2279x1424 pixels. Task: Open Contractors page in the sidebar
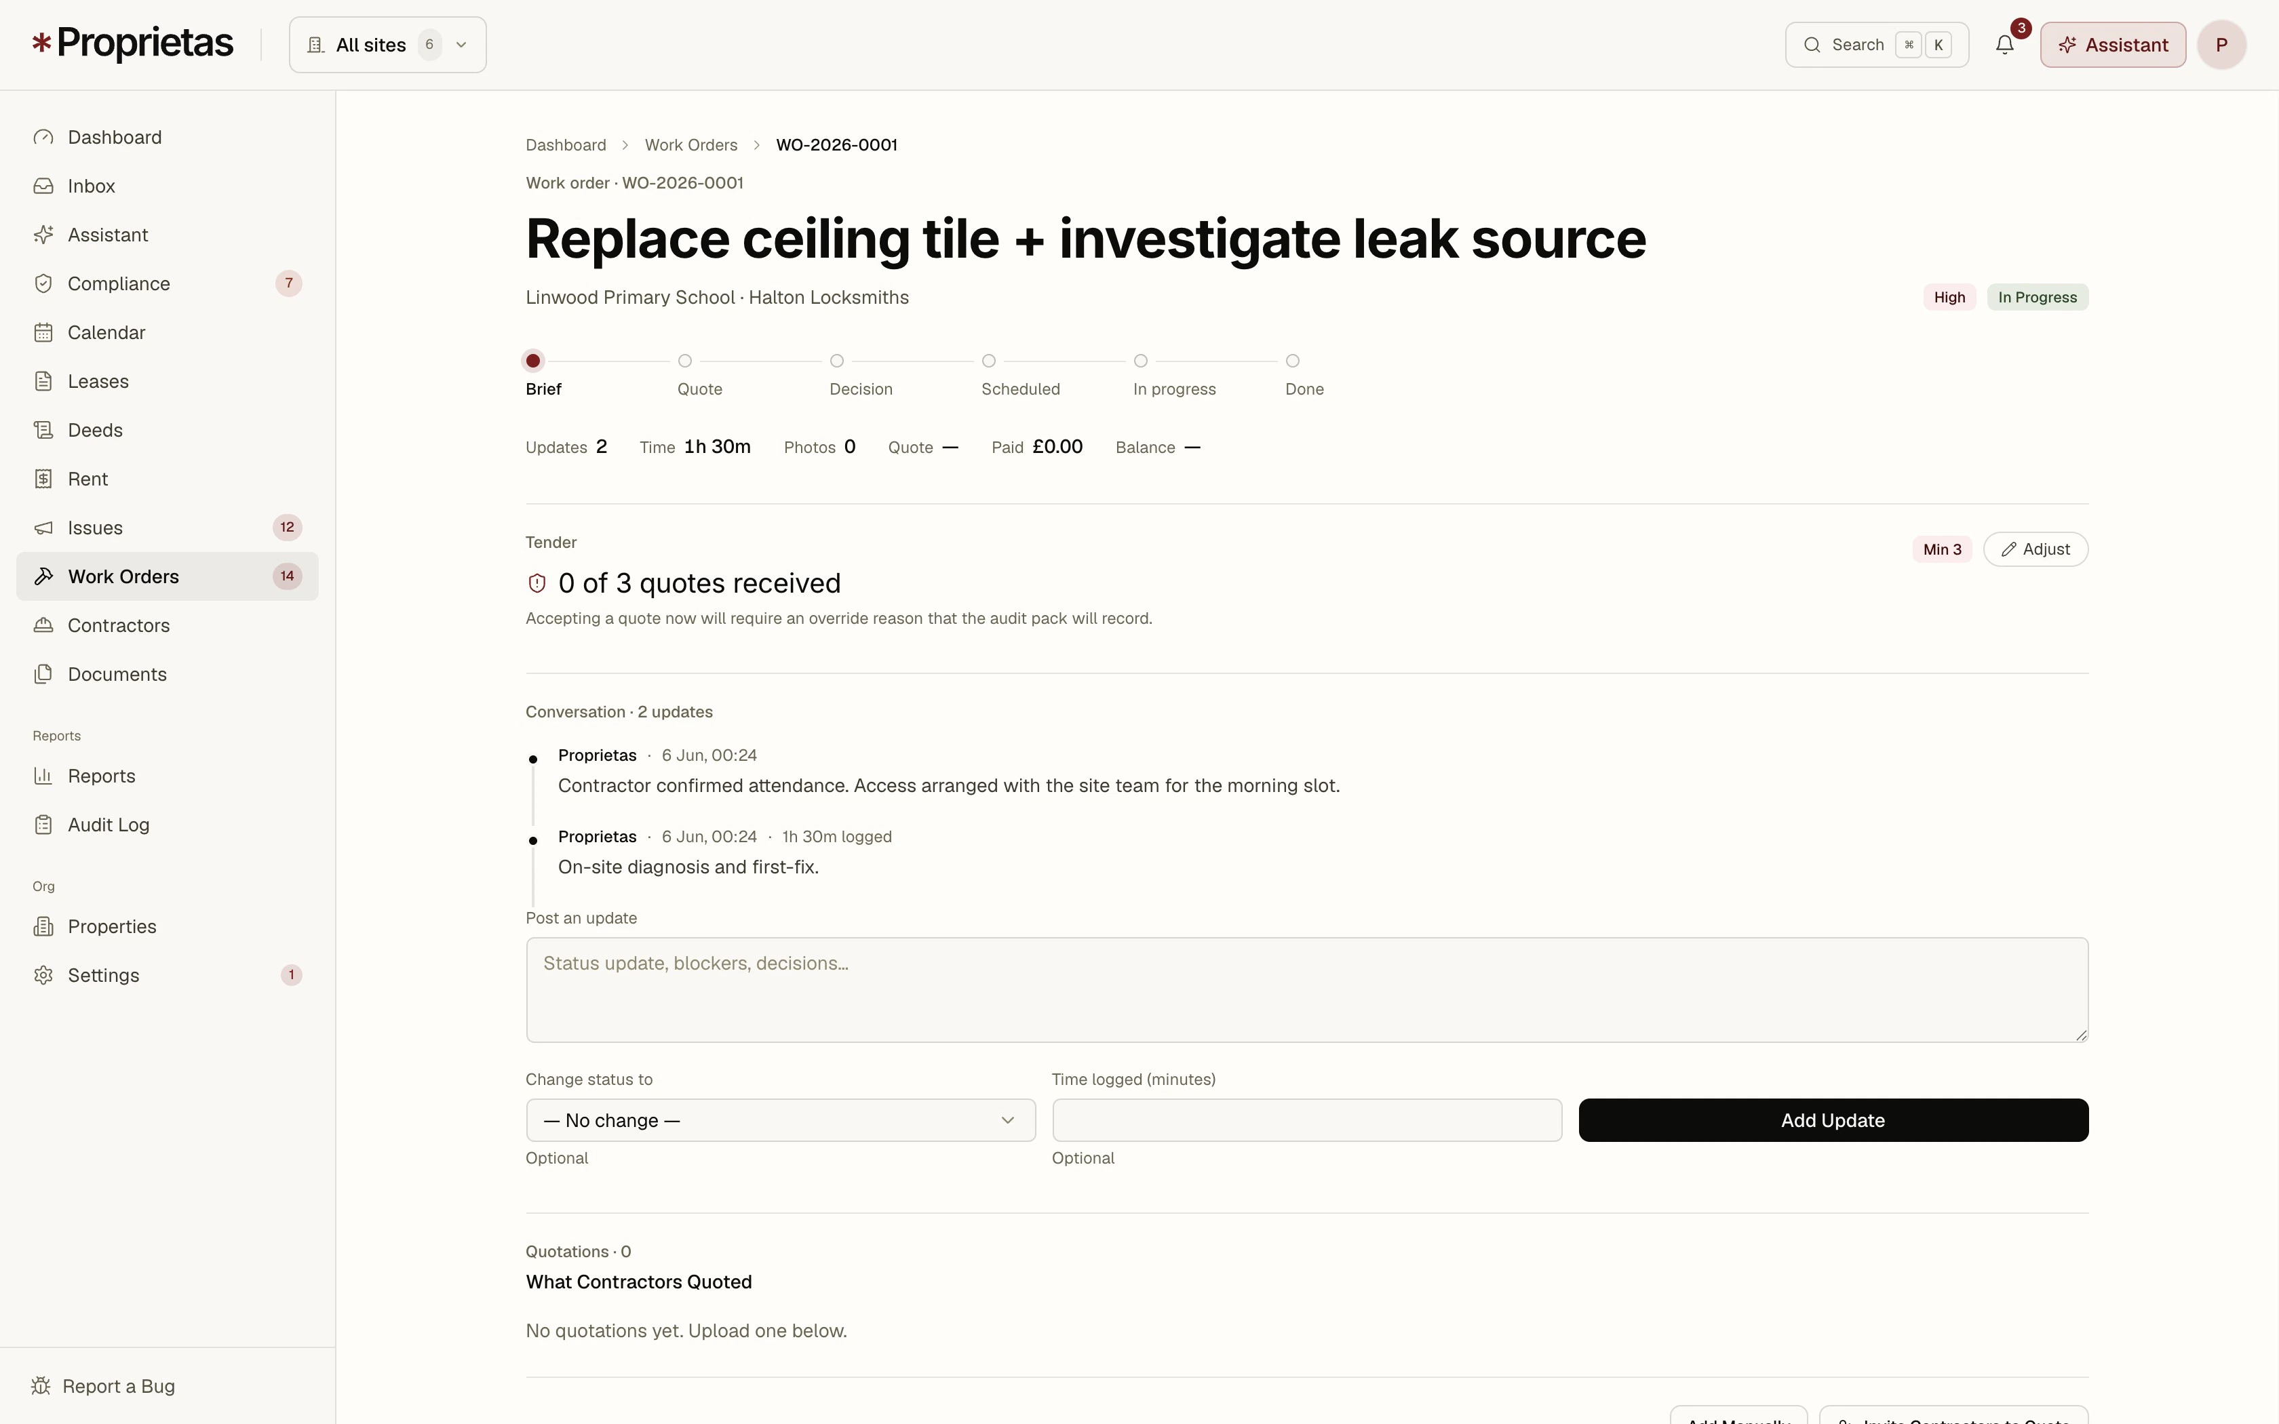pyautogui.click(x=168, y=625)
